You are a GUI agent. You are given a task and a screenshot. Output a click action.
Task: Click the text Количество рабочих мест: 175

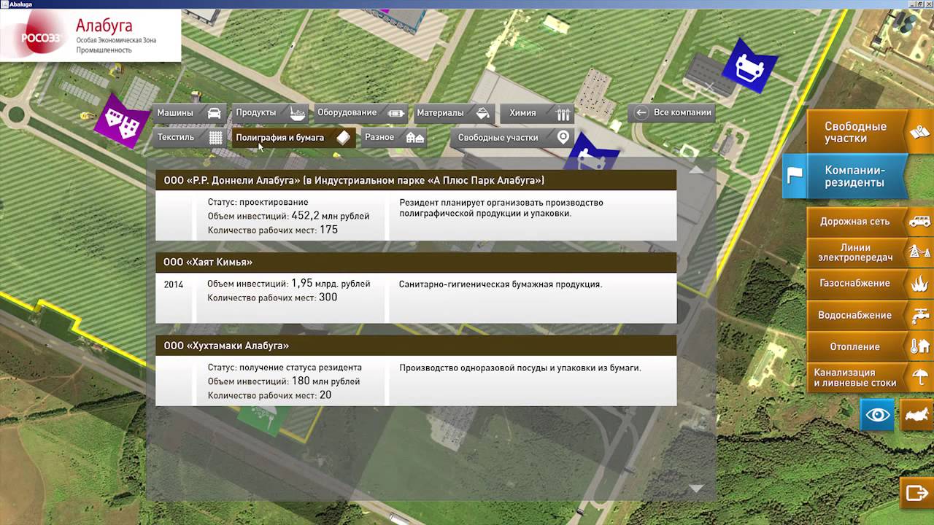pyautogui.click(x=273, y=230)
